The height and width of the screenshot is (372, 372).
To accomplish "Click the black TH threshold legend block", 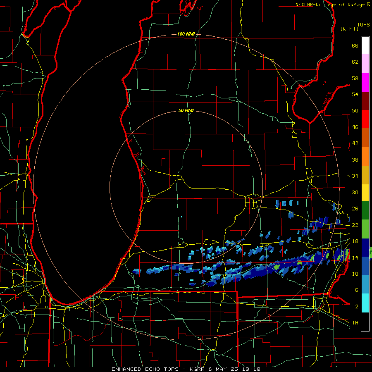I will tap(365, 322).
